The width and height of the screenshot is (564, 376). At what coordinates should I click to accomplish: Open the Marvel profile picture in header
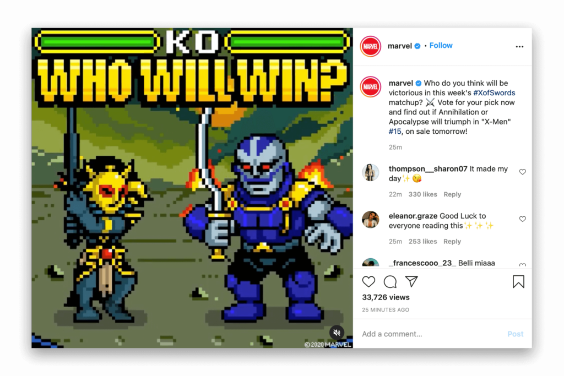(x=371, y=46)
